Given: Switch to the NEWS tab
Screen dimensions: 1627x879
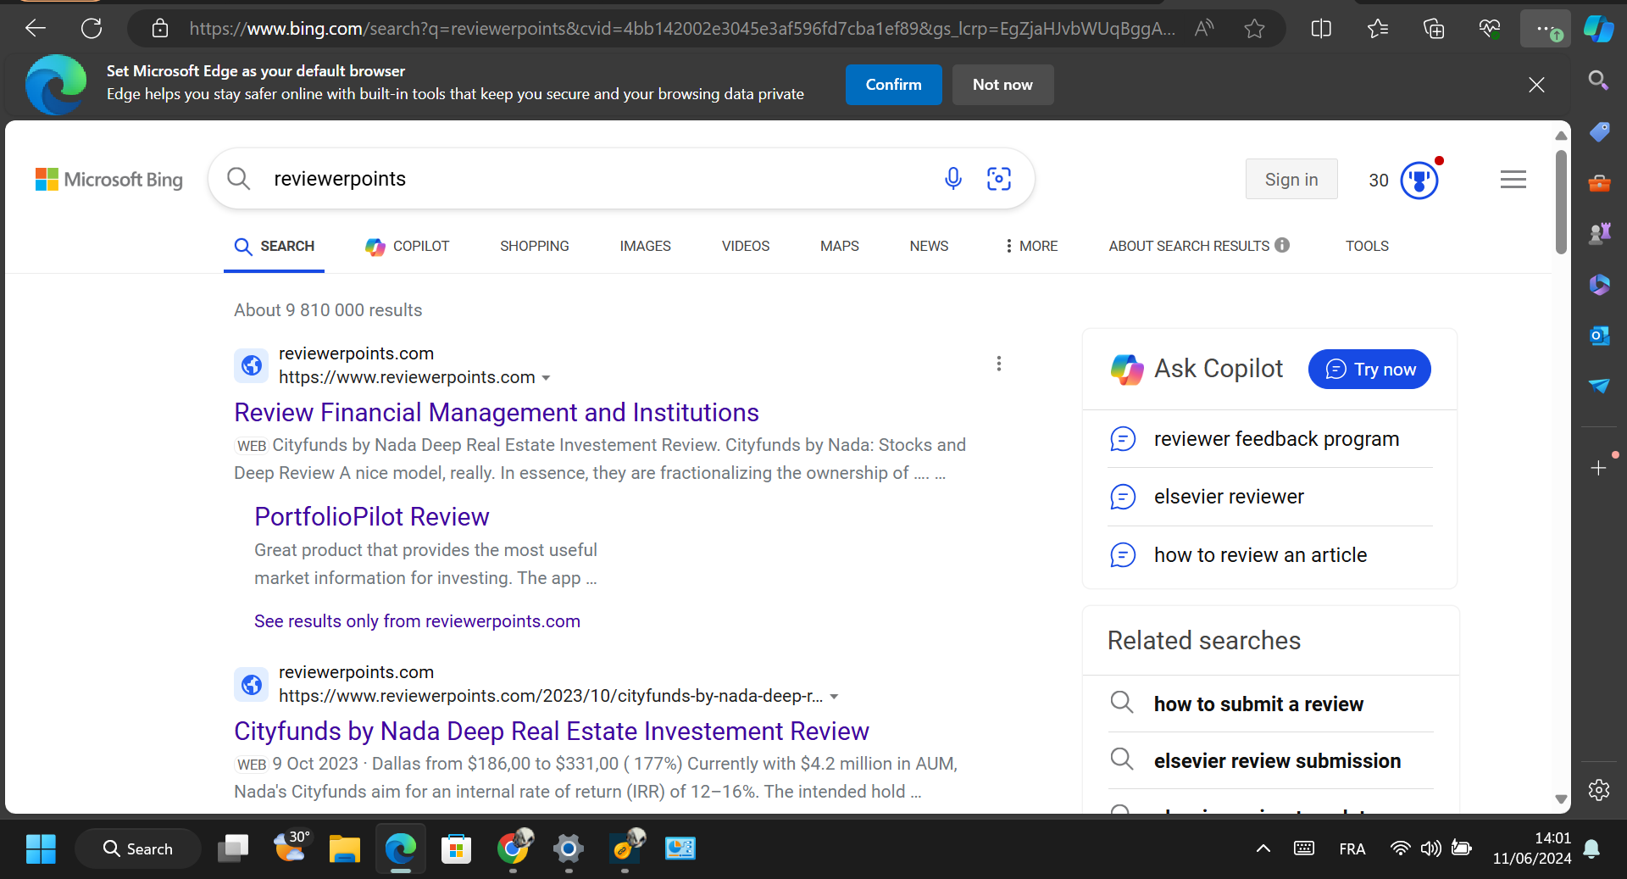Looking at the screenshot, I should [x=929, y=246].
